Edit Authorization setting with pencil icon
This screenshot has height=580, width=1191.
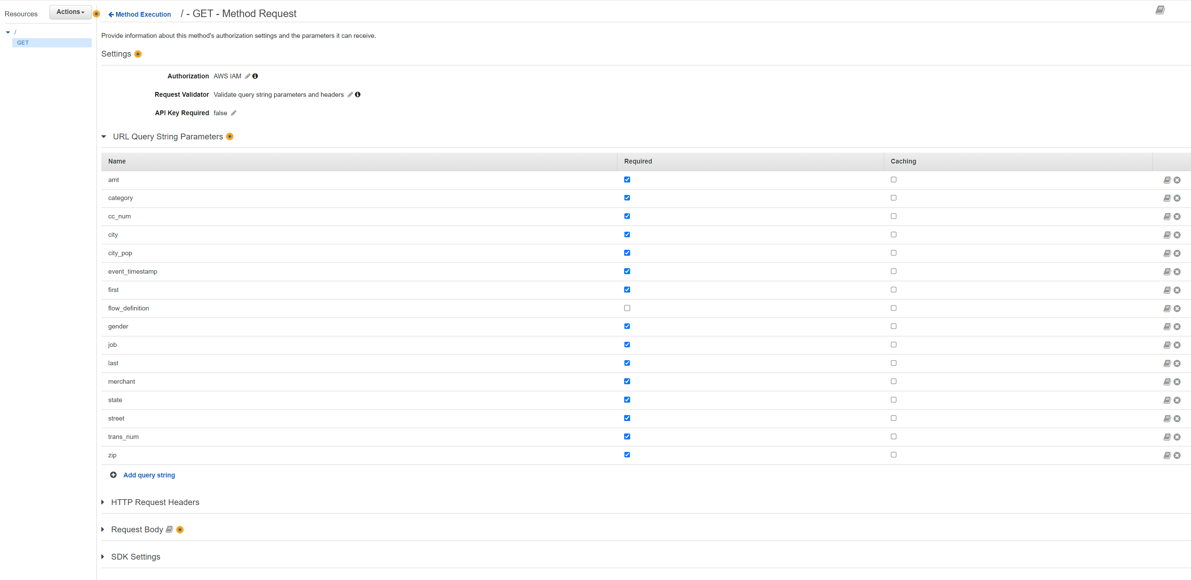tap(247, 76)
